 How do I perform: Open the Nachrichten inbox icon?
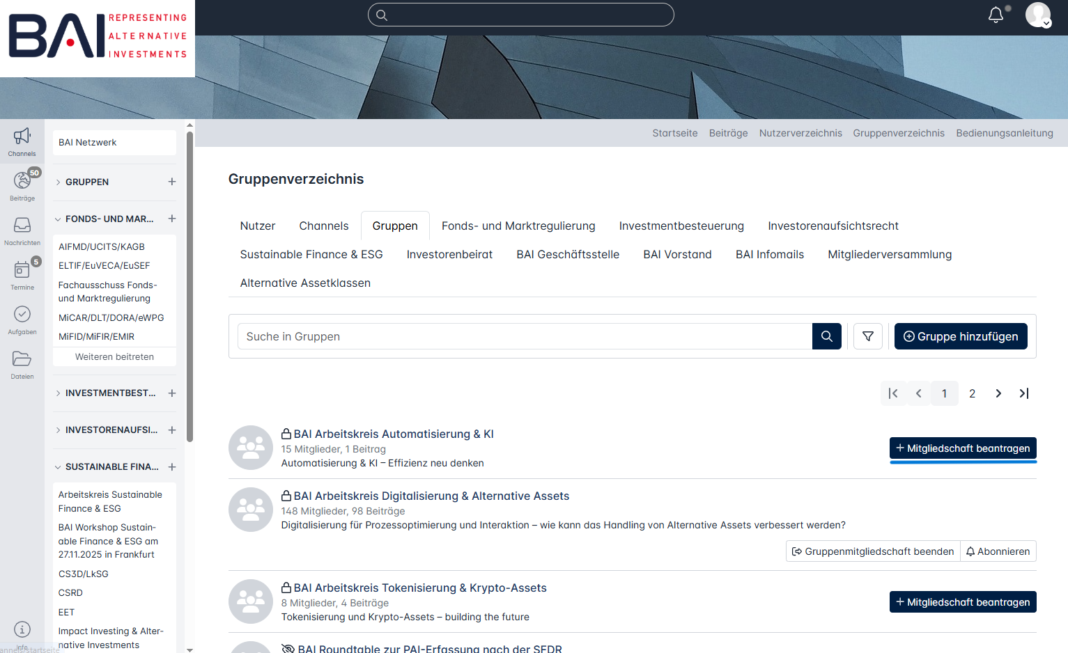click(x=22, y=226)
